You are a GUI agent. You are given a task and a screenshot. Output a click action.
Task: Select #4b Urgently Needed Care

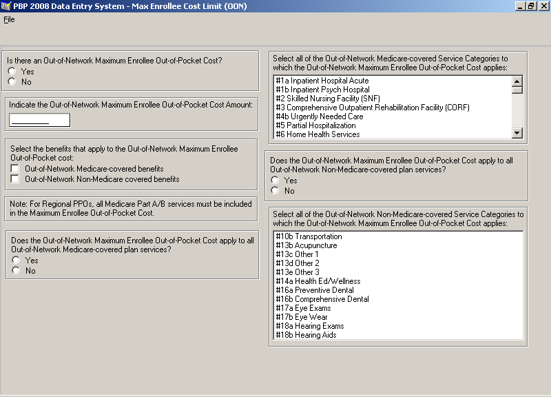pyautogui.click(x=393, y=116)
